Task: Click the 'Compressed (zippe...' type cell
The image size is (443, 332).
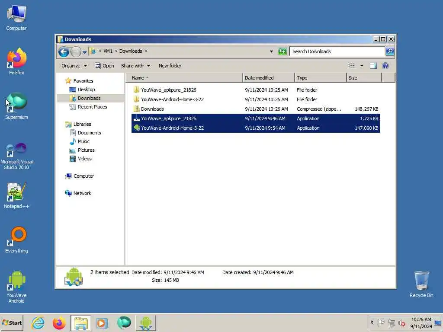Action: pyautogui.click(x=319, y=109)
